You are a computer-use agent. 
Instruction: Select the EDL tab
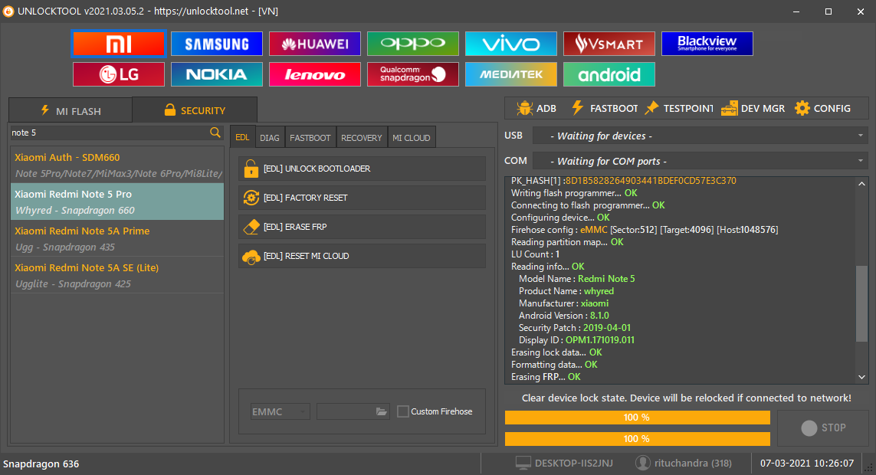tap(242, 137)
